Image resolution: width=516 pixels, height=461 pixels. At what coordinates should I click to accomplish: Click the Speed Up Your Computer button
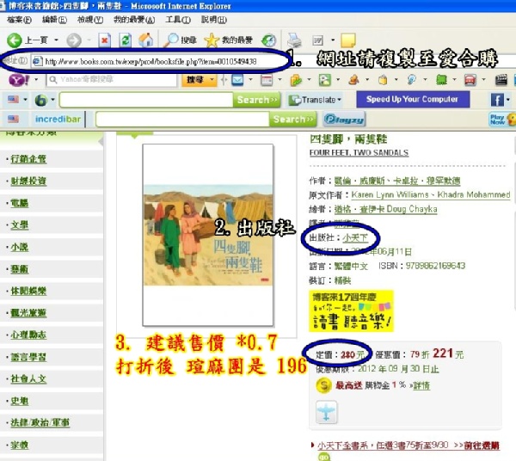412,100
